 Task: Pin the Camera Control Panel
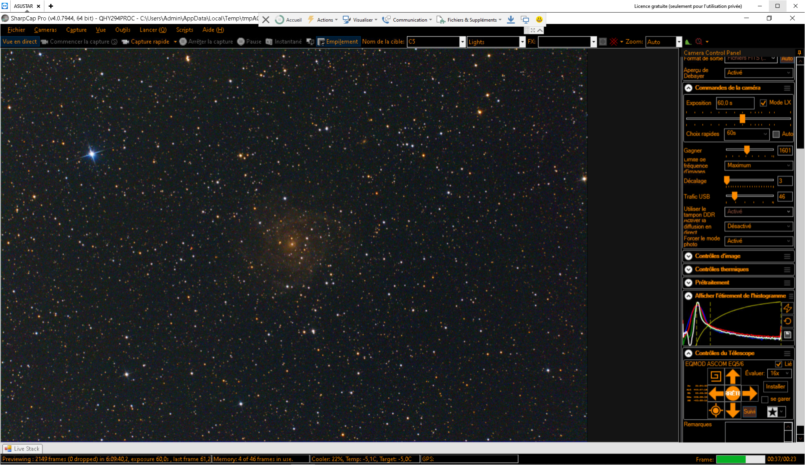799,53
